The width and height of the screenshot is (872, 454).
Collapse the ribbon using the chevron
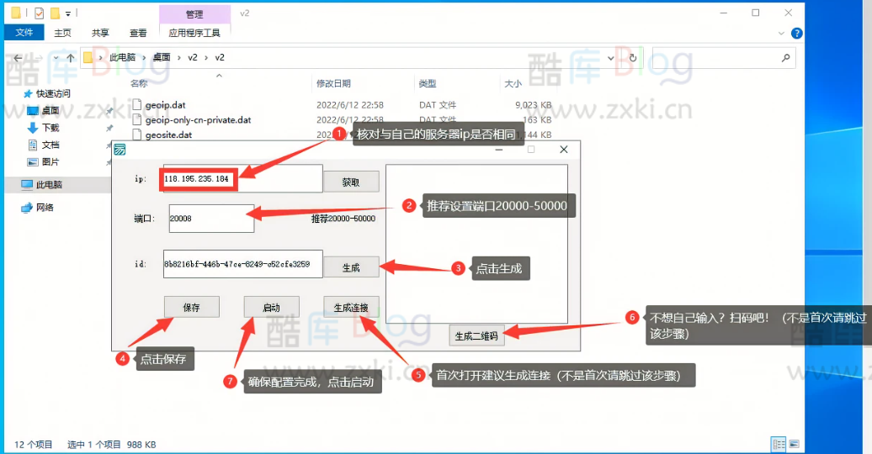pyautogui.click(x=781, y=34)
